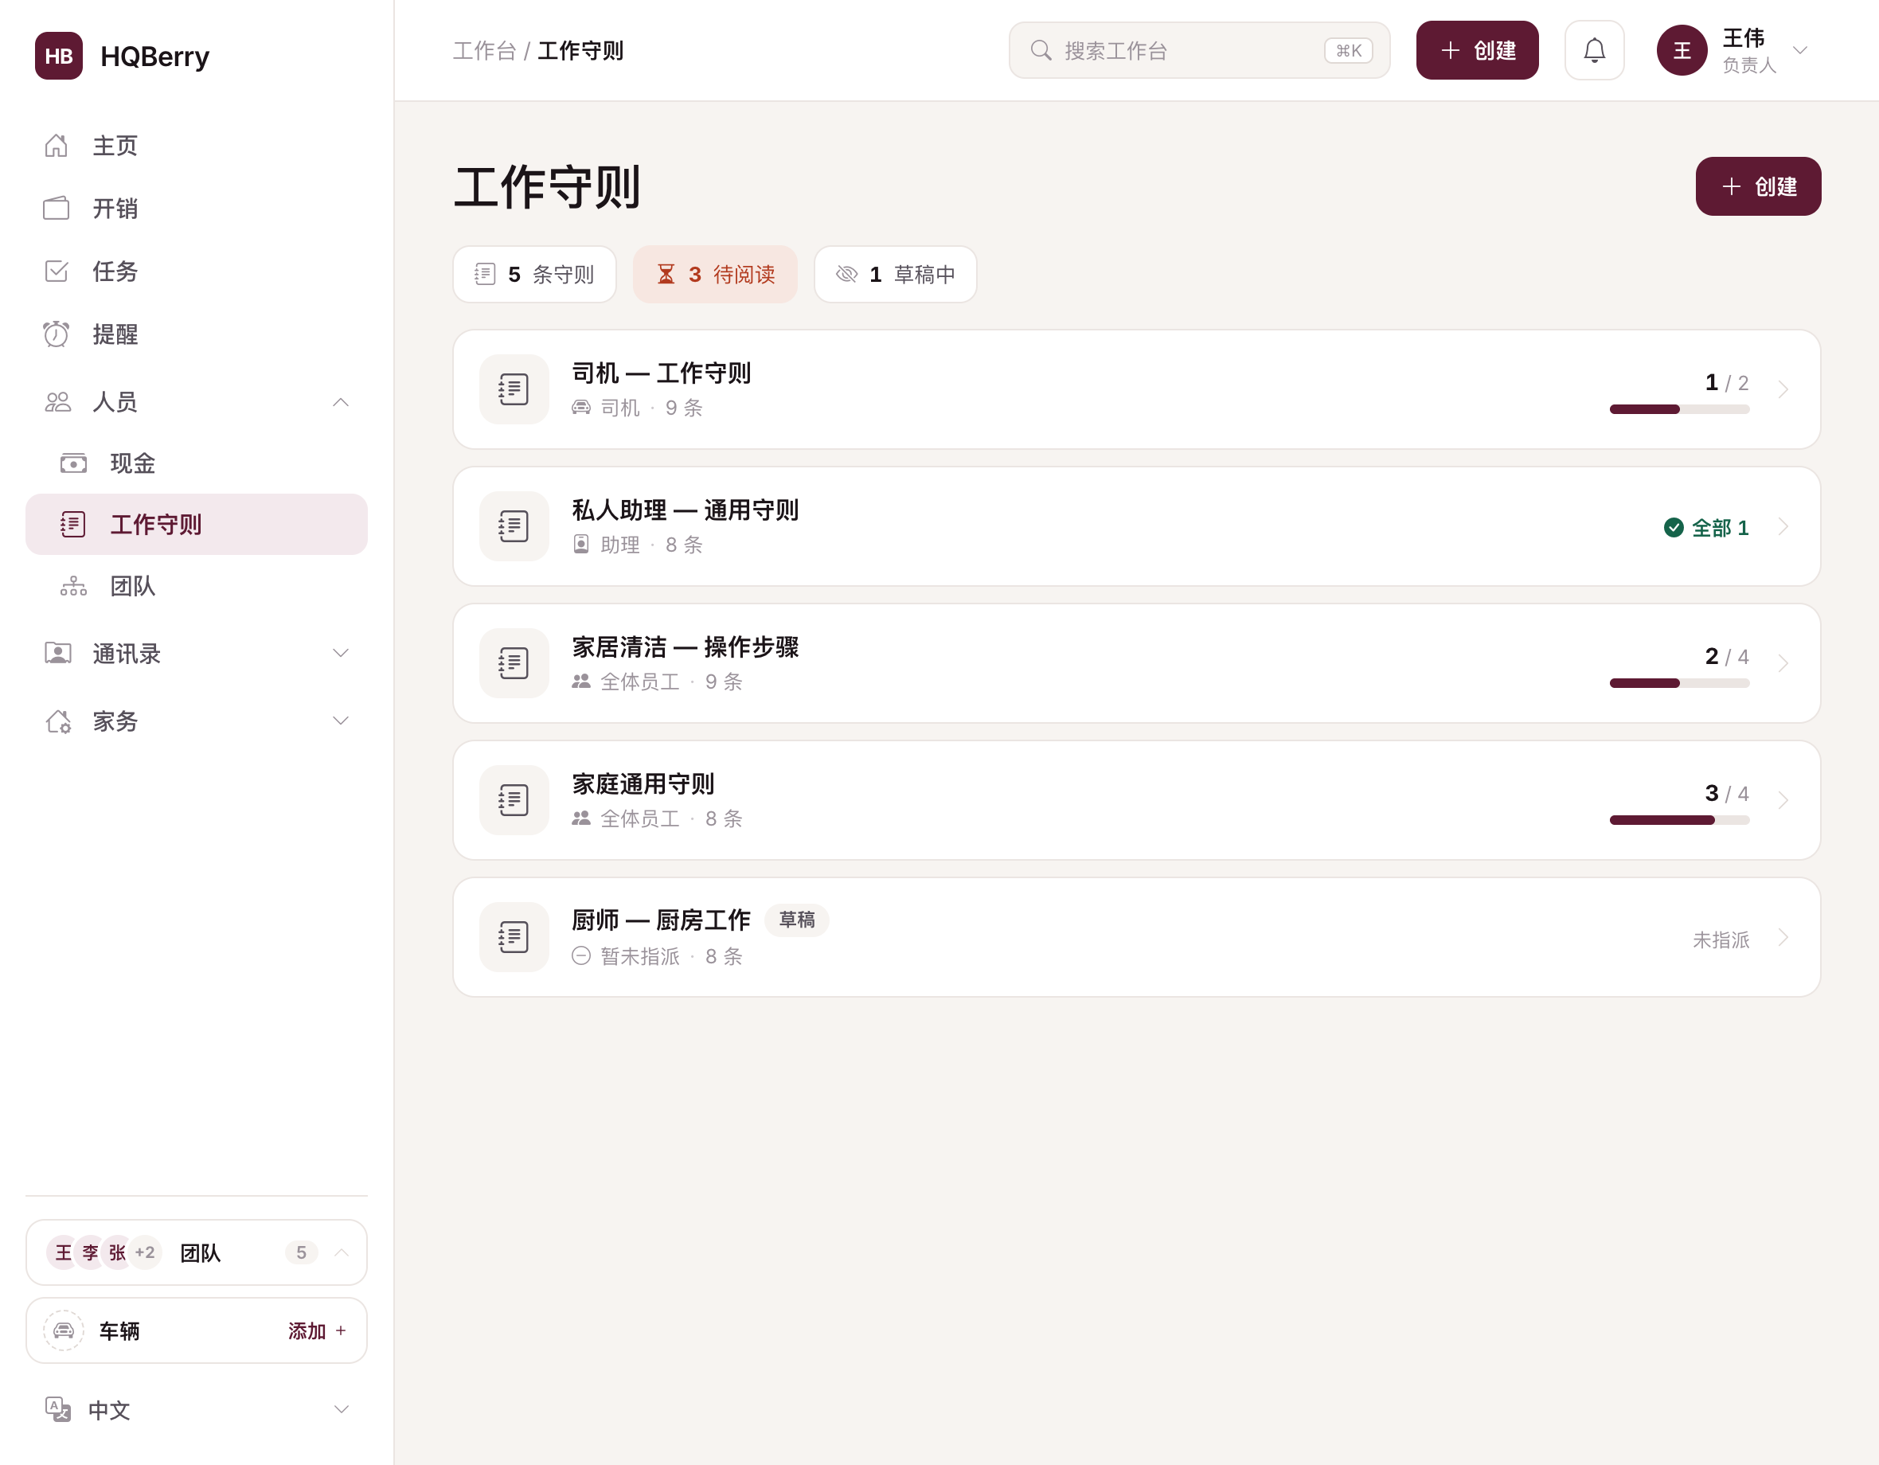Collapse the 人员 section
This screenshot has height=1465, width=1879.
pyautogui.click(x=341, y=402)
